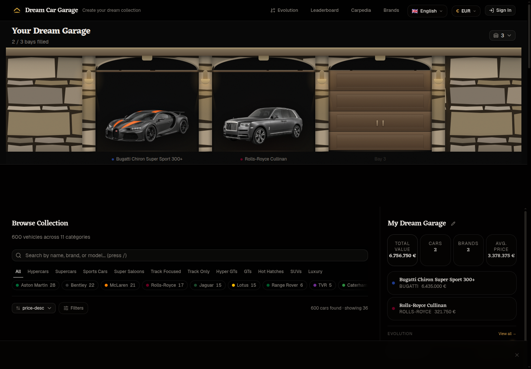Focus the car search field
Viewport: 531px width, 369px height.
click(x=190, y=255)
